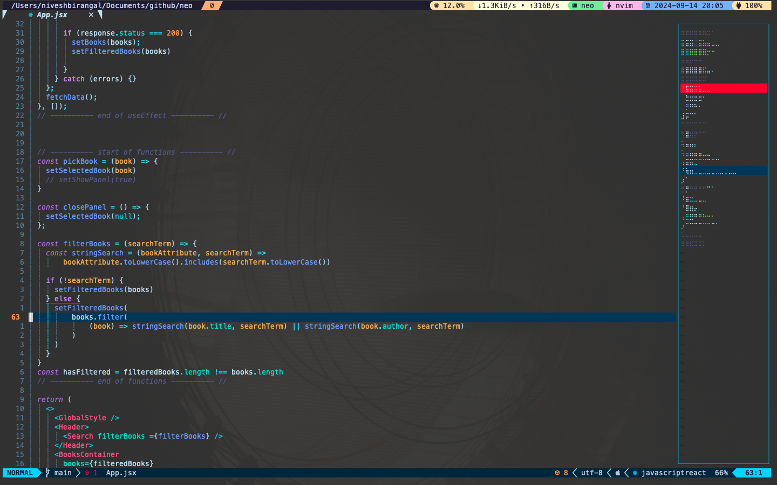Click on 'return (' statement
The height and width of the screenshot is (485, 777).
pos(54,400)
